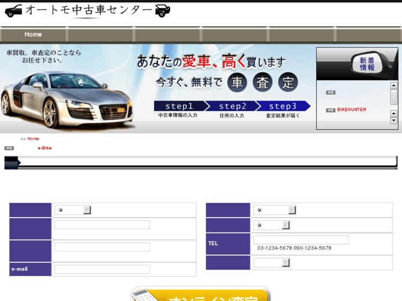The width and height of the screenshot is (402, 301).
Task: Click the news panel scrollbar thumb
Action: (x=394, y=97)
